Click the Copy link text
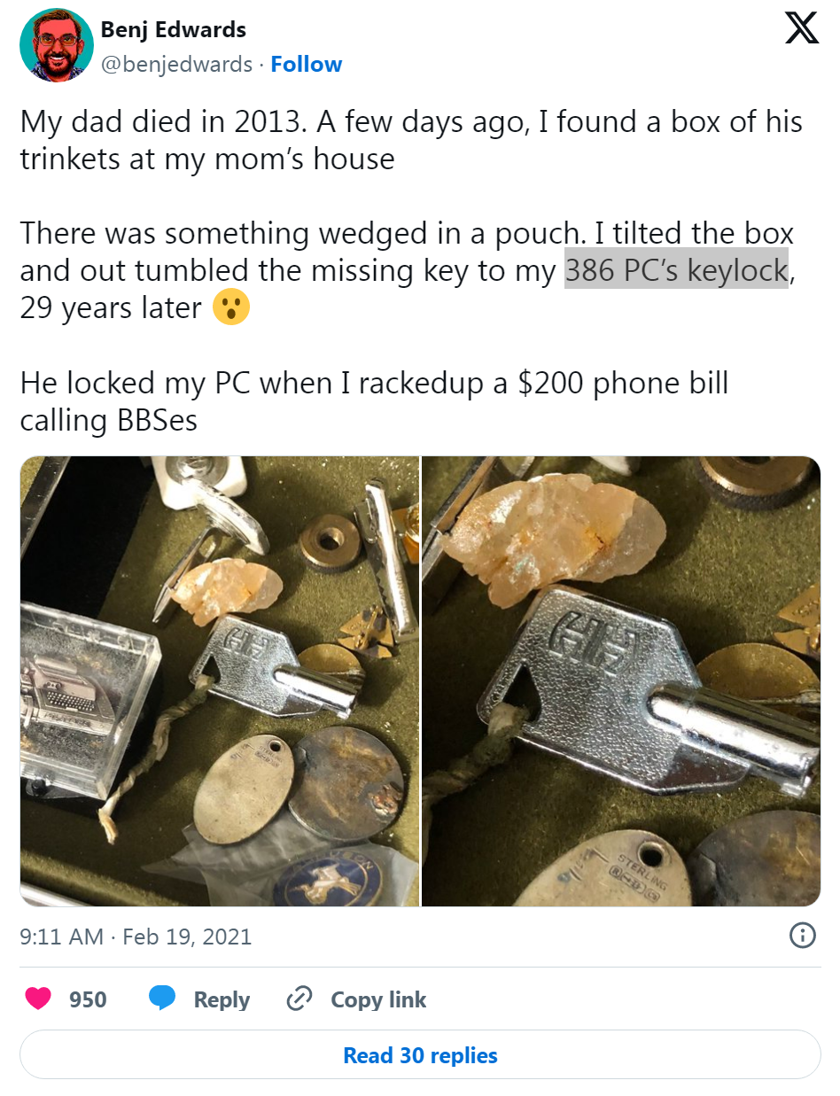The width and height of the screenshot is (840, 1096). click(x=378, y=999)
